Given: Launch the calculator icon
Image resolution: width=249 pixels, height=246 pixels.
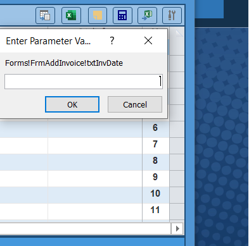Looking at the screenshot, I should click(122, 15).
